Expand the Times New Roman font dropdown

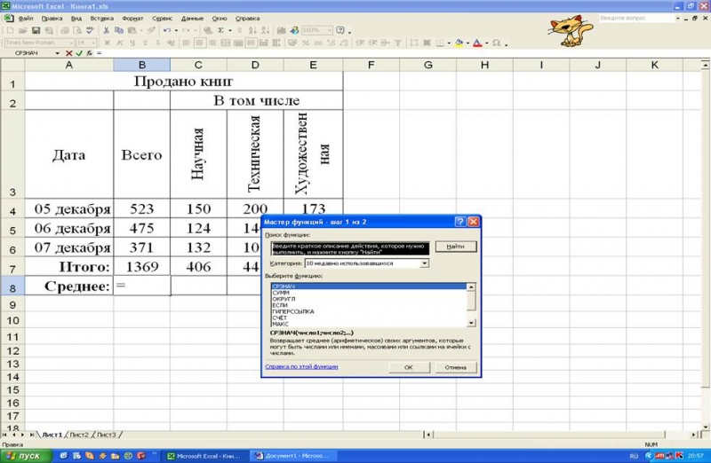[x=71, y=43]
